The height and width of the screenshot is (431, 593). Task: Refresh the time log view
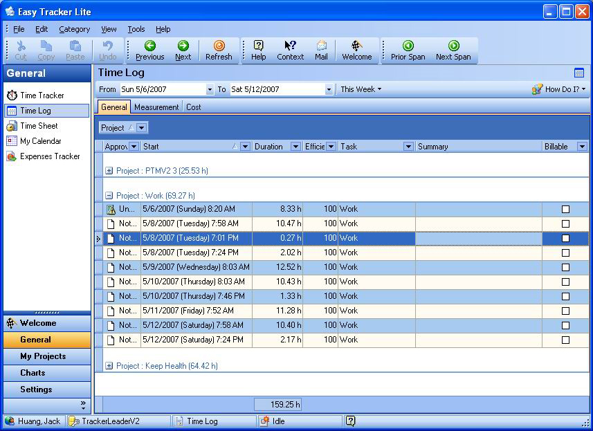219,51
